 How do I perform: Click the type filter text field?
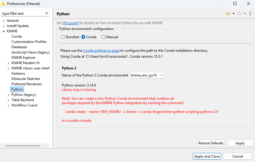coord(22,14)
